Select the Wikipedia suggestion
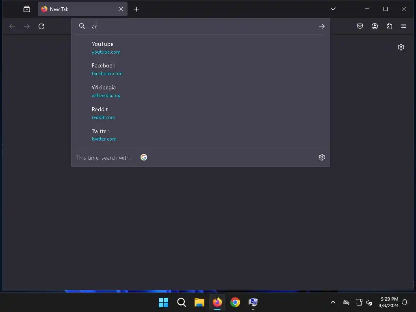The image size is (416, 312). 201,91
